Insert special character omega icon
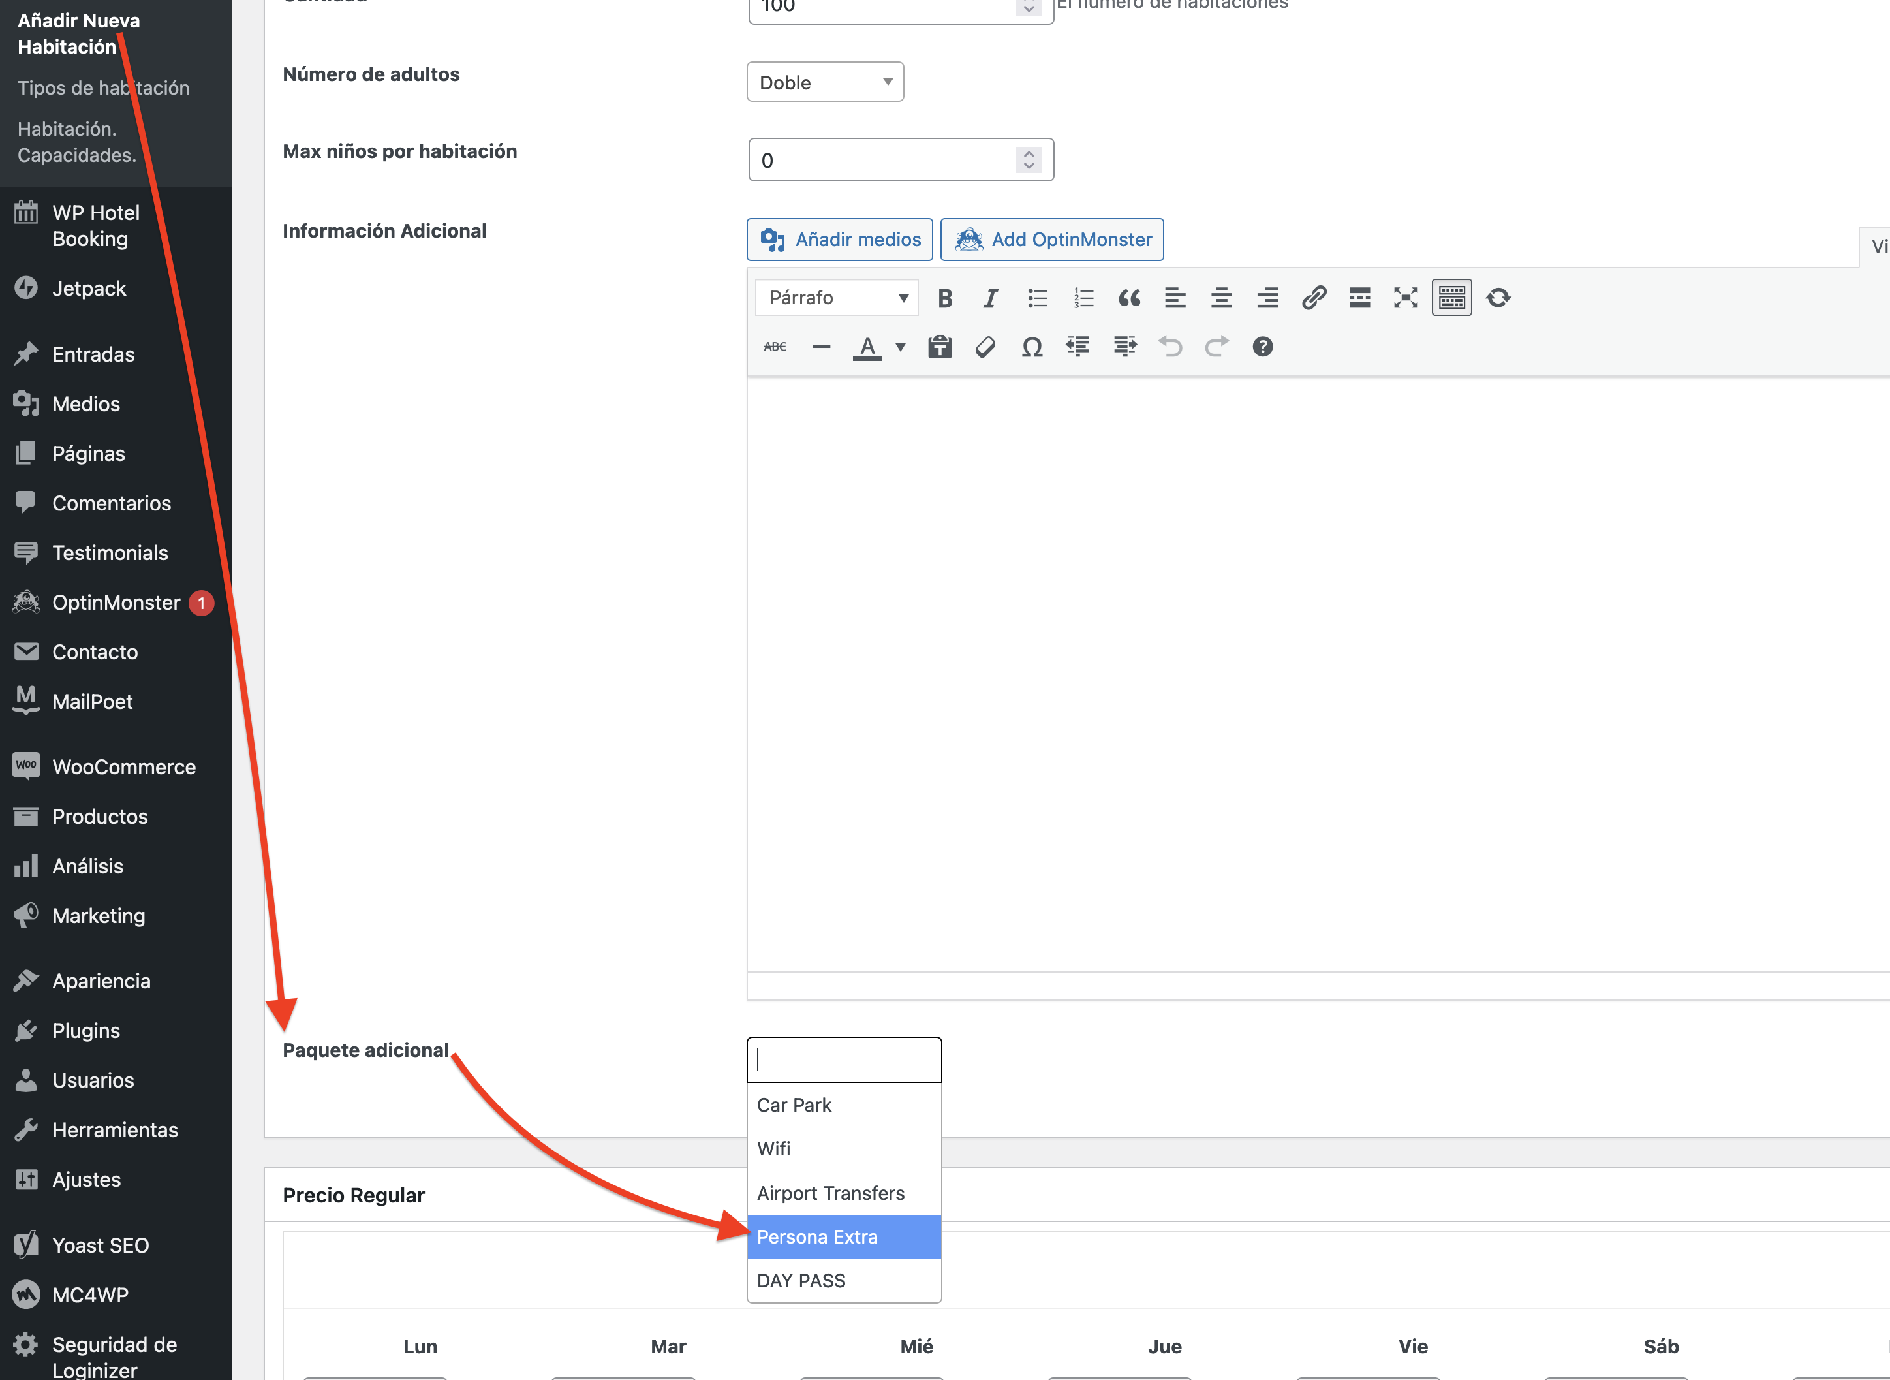Viewport: 1890px width, 1380px height. pos(1031,347)
